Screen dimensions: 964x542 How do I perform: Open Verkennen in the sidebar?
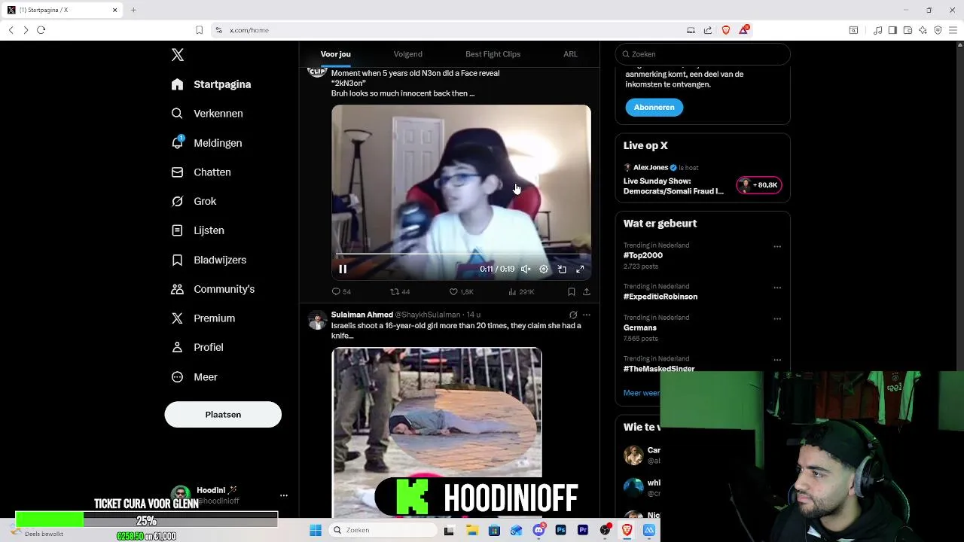tap(207, 114)
